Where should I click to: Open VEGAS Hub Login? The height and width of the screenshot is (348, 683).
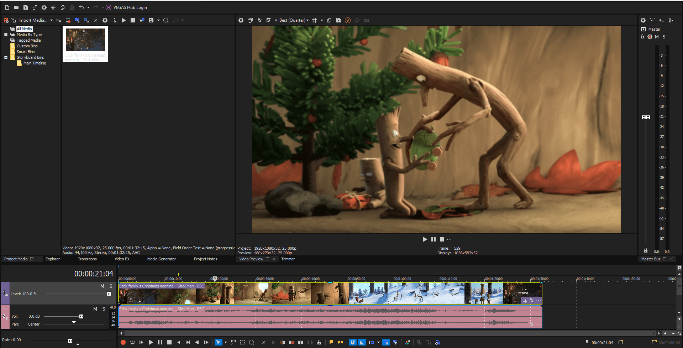tap(126, 7)
